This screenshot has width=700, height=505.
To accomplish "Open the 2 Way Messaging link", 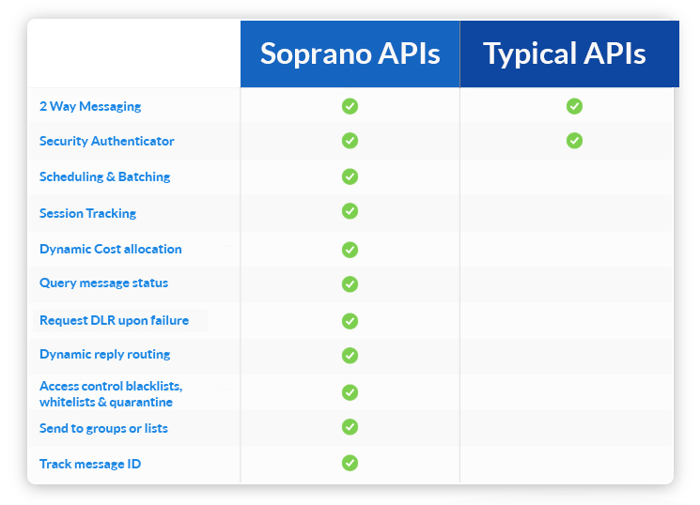I will (x=90, y=107).
